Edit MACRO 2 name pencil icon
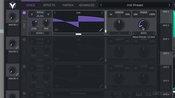This screenshot has width=175, height=98. click(x=17, y=48)
